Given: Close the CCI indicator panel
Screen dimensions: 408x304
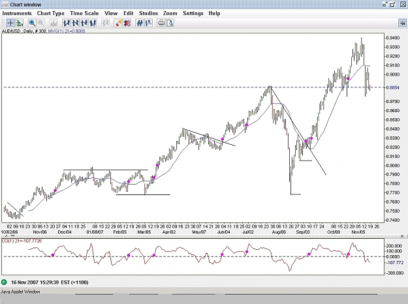Looking at the screenshot, I should pyautogui.click(x=402, y=236).
